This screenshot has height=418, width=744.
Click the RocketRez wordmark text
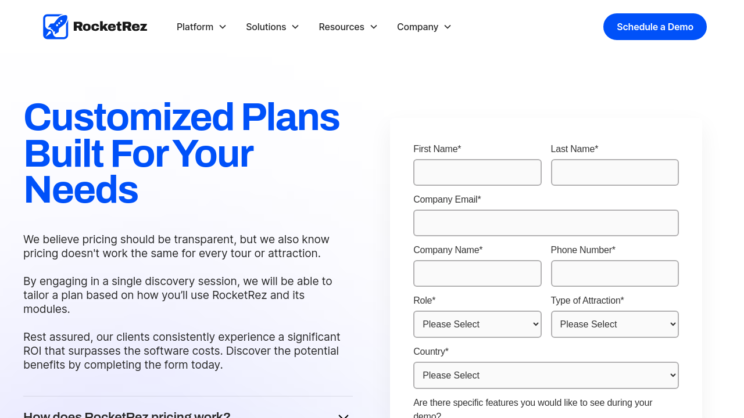(110, 27)
